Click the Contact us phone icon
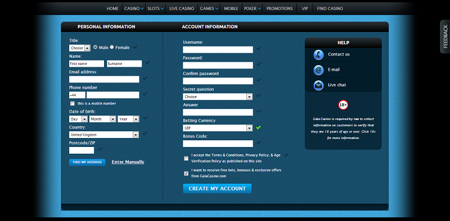Viewport: 450px width, 221px height. point(318,54)
